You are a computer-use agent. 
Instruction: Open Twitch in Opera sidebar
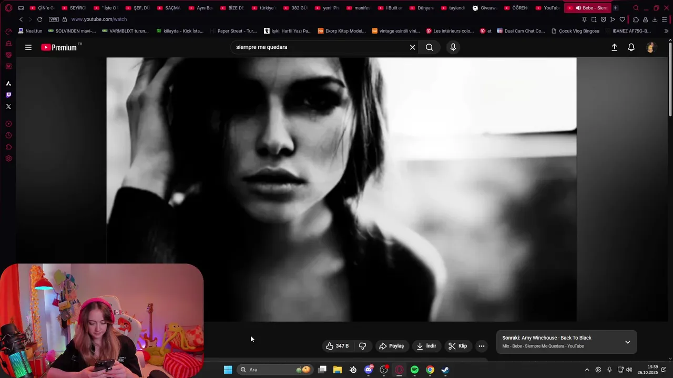(x=8, y=95)
